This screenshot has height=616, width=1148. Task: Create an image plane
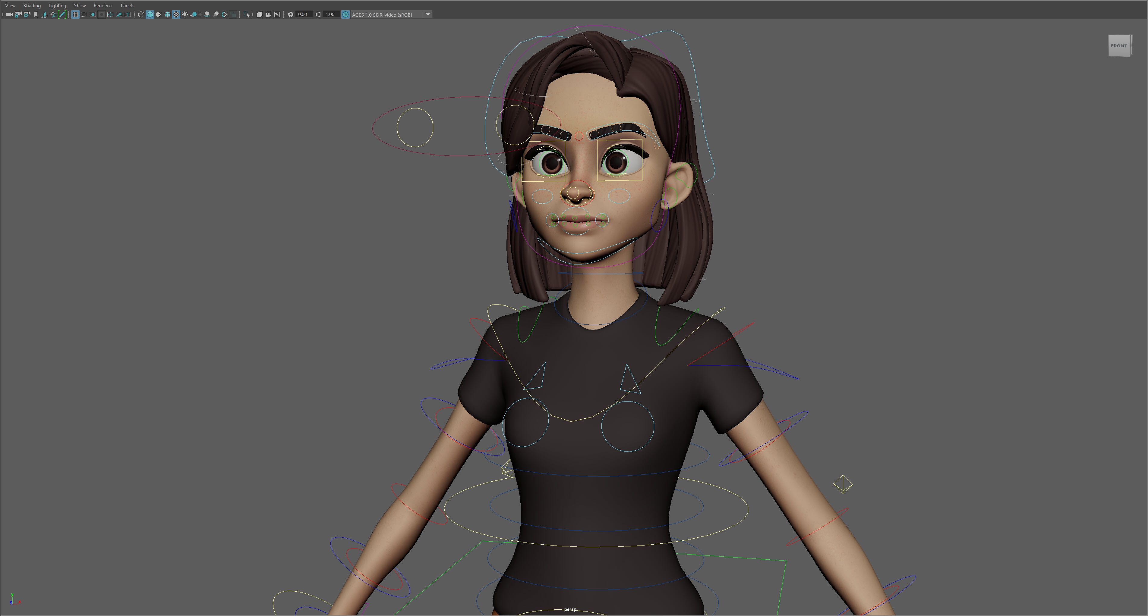[45, 14]
